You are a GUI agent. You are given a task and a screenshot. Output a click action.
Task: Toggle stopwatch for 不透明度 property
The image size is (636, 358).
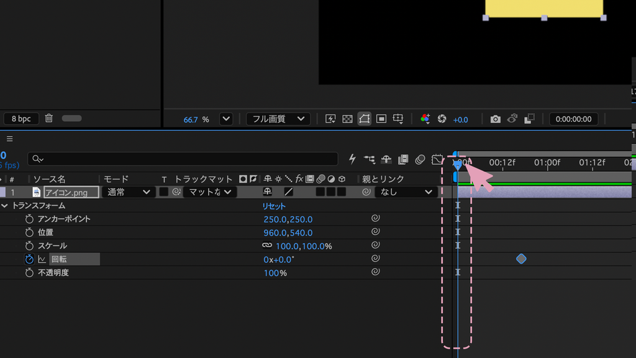pyautogui.click(x=29, y=272)
